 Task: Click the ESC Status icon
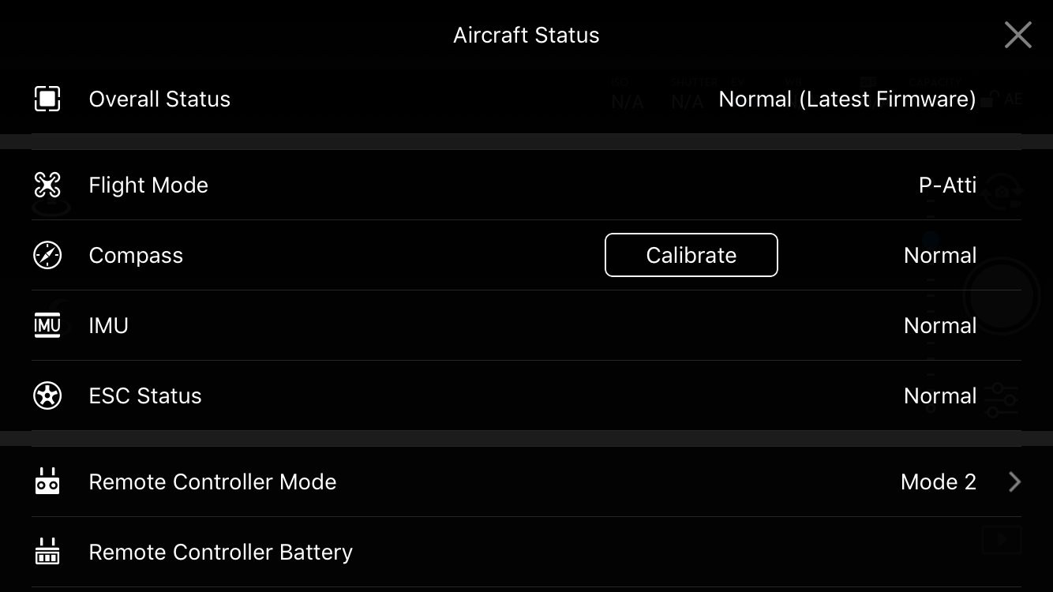[x=47, y=395]
